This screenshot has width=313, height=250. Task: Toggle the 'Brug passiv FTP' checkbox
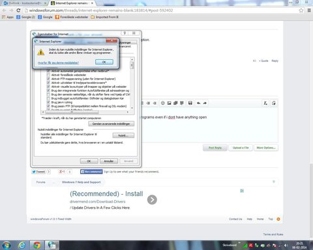(48, 106)
